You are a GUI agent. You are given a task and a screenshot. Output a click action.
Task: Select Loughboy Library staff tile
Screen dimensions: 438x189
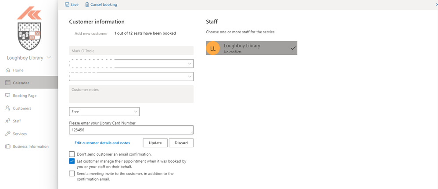pos(251,48)
